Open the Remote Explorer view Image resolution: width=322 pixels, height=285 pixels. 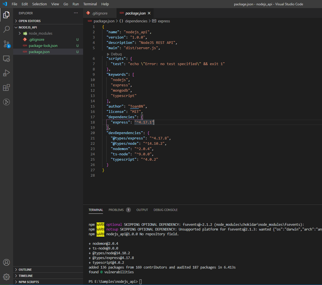point(6,58)
